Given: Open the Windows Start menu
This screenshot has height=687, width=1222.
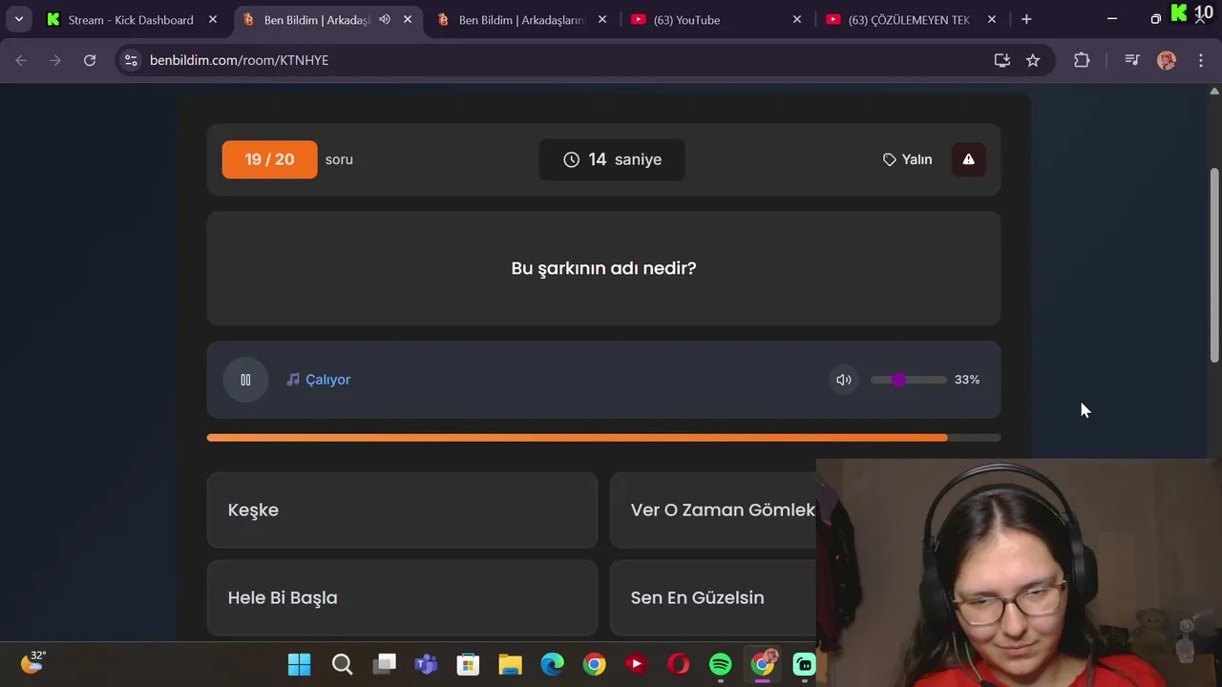Looking at the screenshot, I should (299, 664).
